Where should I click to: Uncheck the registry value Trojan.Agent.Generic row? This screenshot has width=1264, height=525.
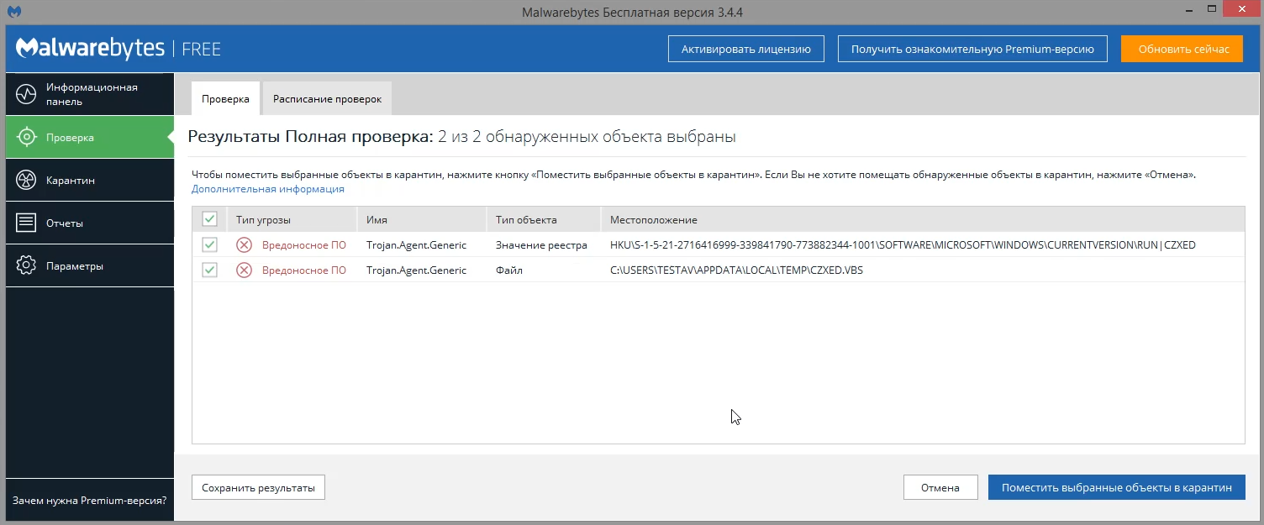click(209, 244)
